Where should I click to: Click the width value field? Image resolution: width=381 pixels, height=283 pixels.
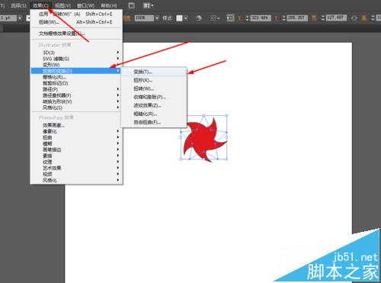pos(336,18)
